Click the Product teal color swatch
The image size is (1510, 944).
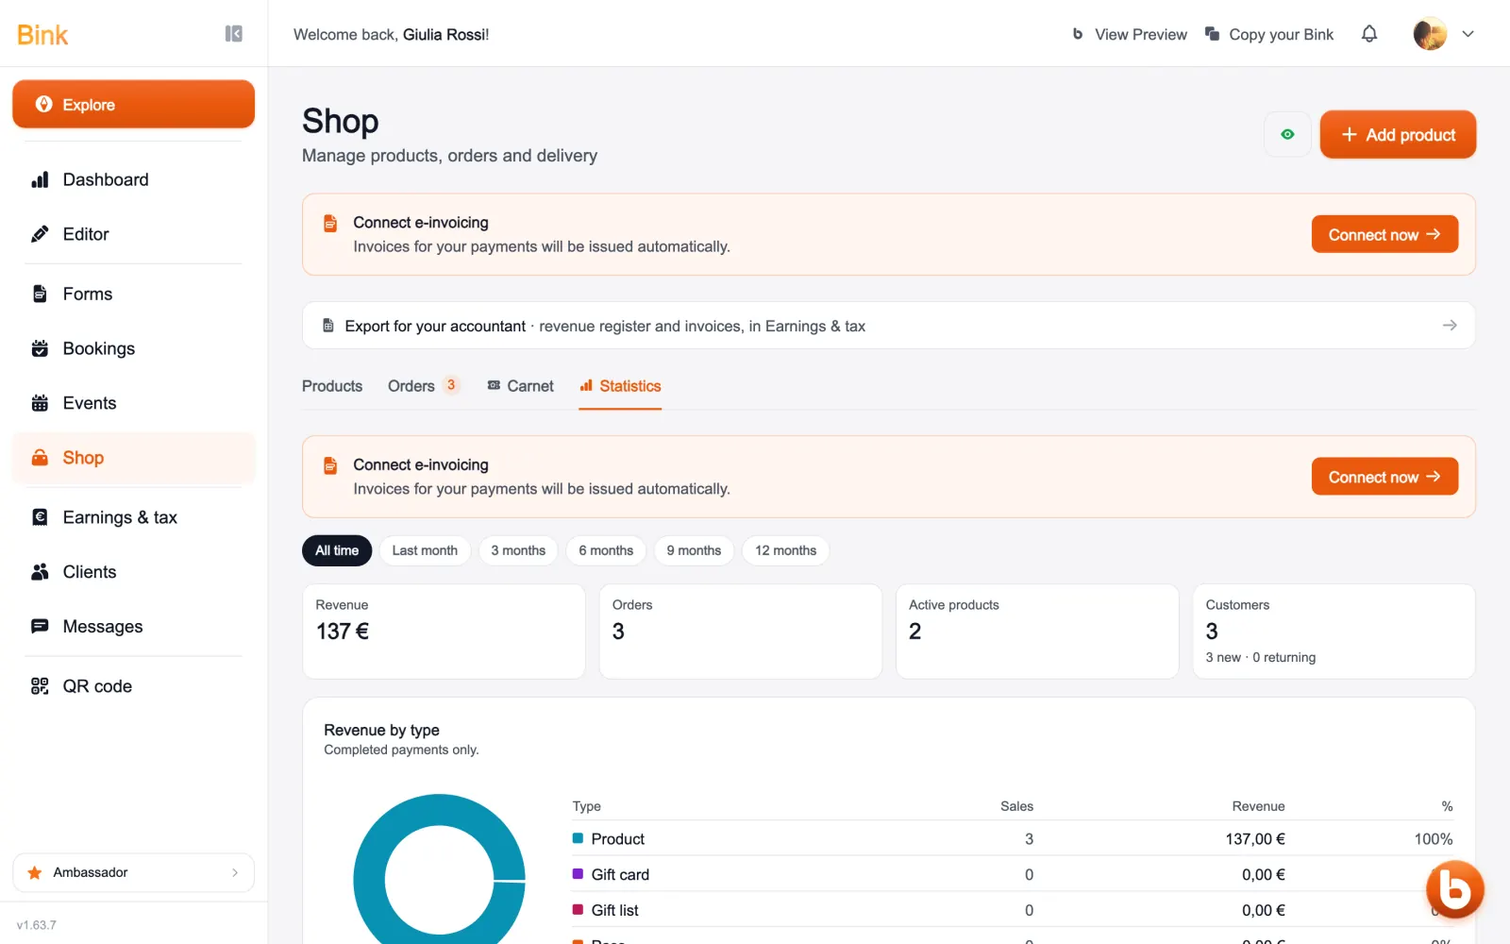click(578, 838)
